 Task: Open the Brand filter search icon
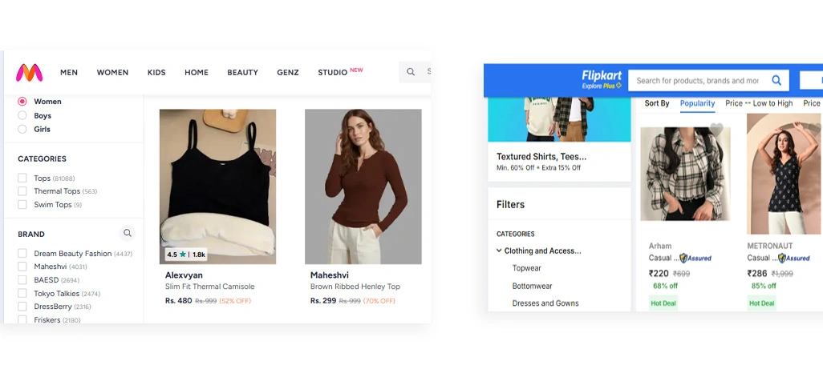[127, 234]
